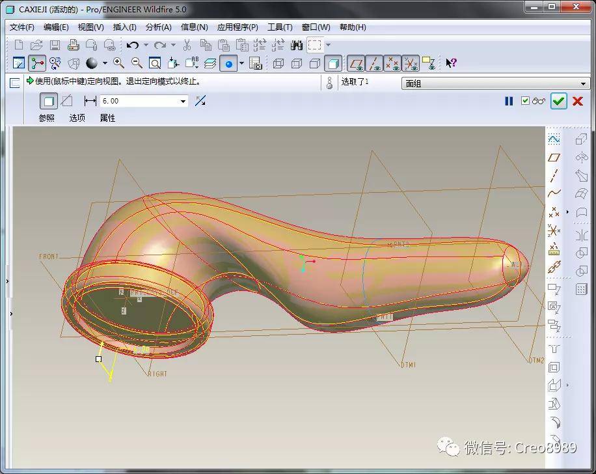Expand the redo history arrow
Image resolution: width=596 pixels, height=474 pixels.
173,46
